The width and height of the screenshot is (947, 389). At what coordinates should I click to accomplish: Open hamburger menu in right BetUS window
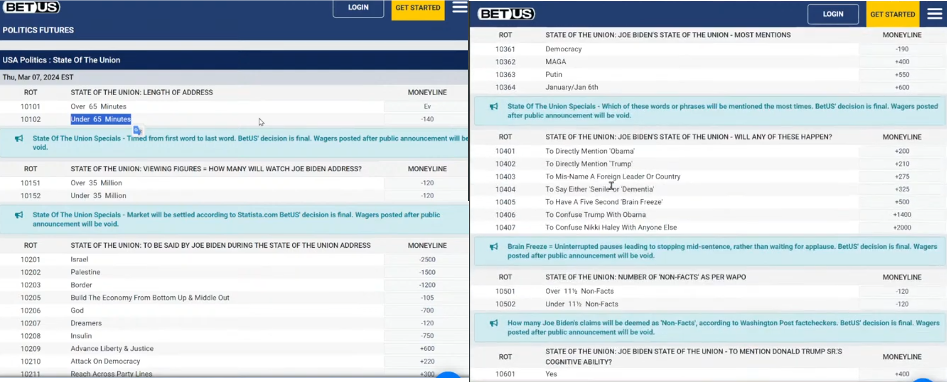click(x=934, y=14)
